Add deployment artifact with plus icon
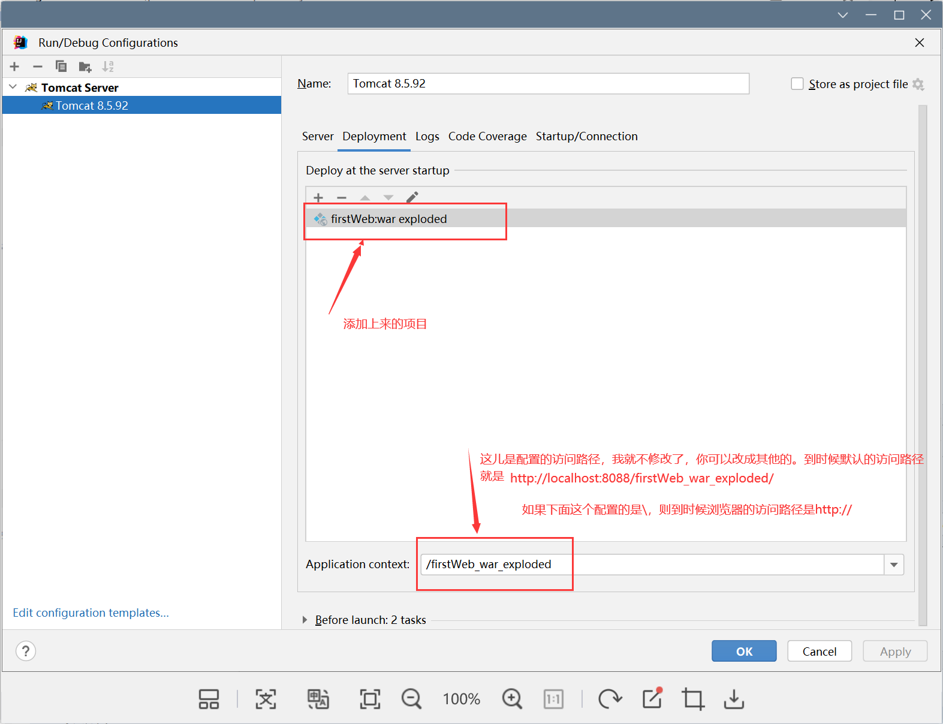 pos(318,198)
